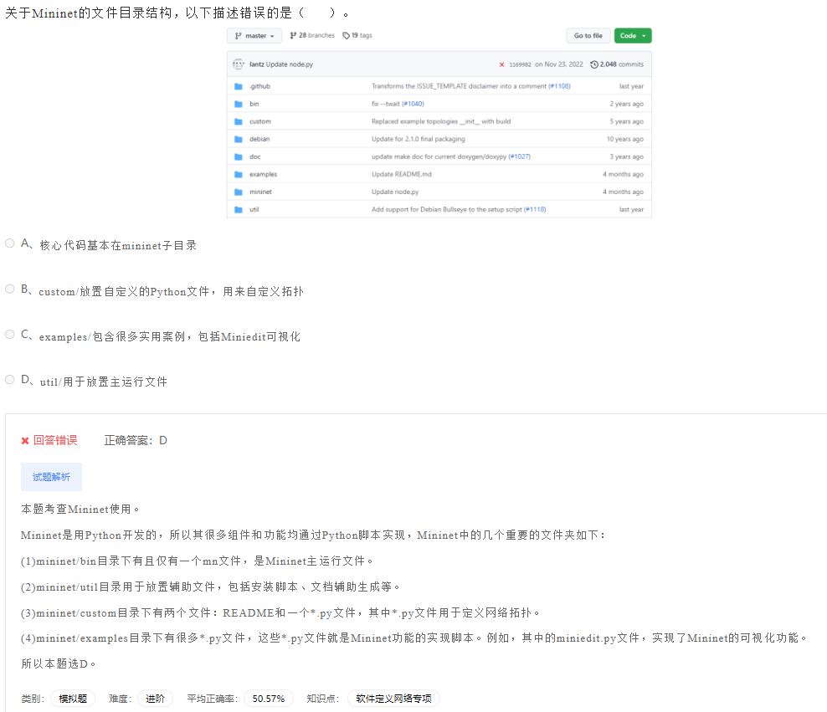Screen dimensions: 827x712
Task: Open the custom folder icon
Action: click(x=240, y=120)
